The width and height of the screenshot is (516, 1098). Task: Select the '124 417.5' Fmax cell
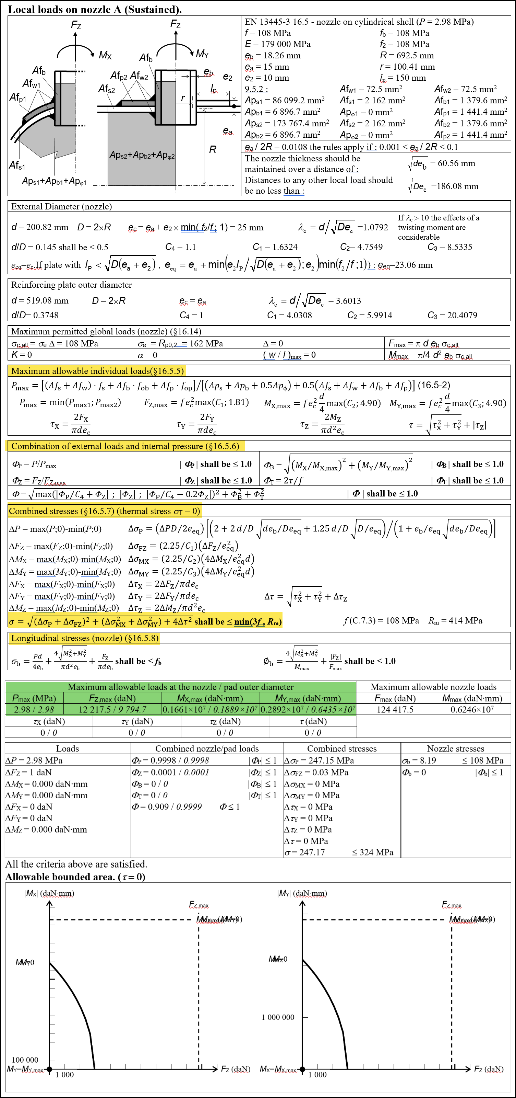395,709
